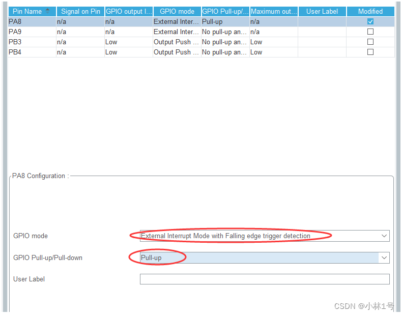Click PA8 Signal on Pin n/a cell
This screenshot has width=402, height=315.
[x=80, y=22]
